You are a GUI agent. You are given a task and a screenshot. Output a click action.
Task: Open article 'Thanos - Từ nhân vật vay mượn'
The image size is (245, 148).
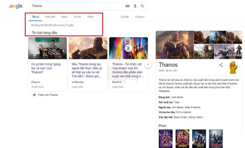(128, 70)
